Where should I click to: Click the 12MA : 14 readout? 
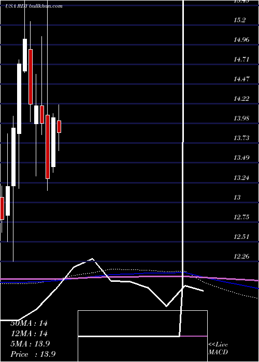(29, 334)
